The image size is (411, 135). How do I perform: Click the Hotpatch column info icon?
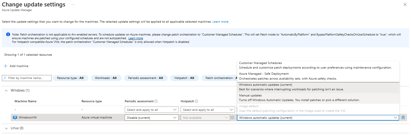197,101
